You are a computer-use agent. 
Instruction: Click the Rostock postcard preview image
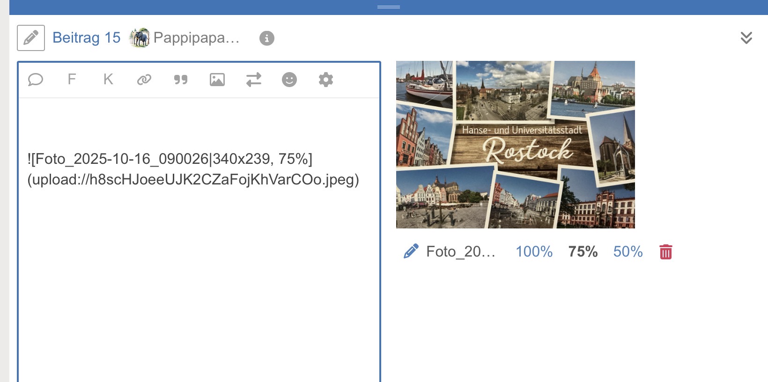515,144
